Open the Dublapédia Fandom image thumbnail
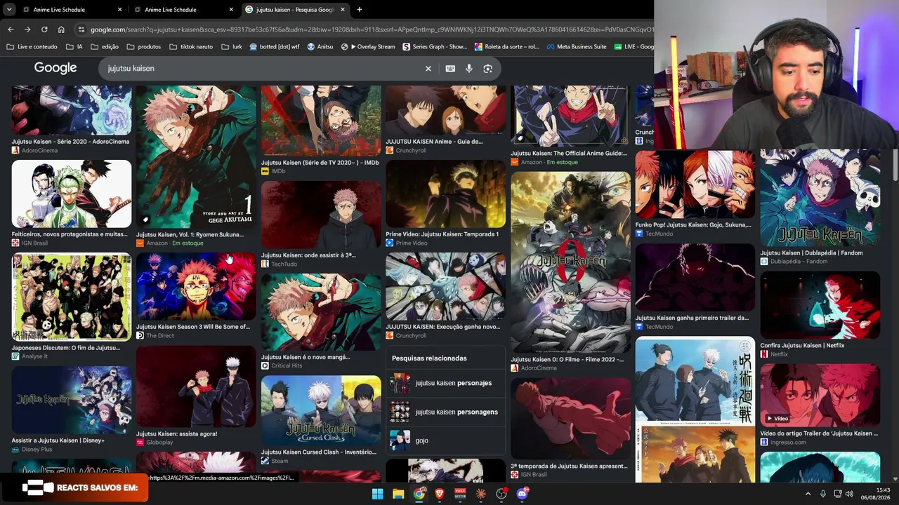The image size is (899, 505). 820,198
